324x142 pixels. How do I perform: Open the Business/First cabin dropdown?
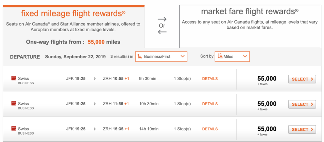tap(161, 56)
